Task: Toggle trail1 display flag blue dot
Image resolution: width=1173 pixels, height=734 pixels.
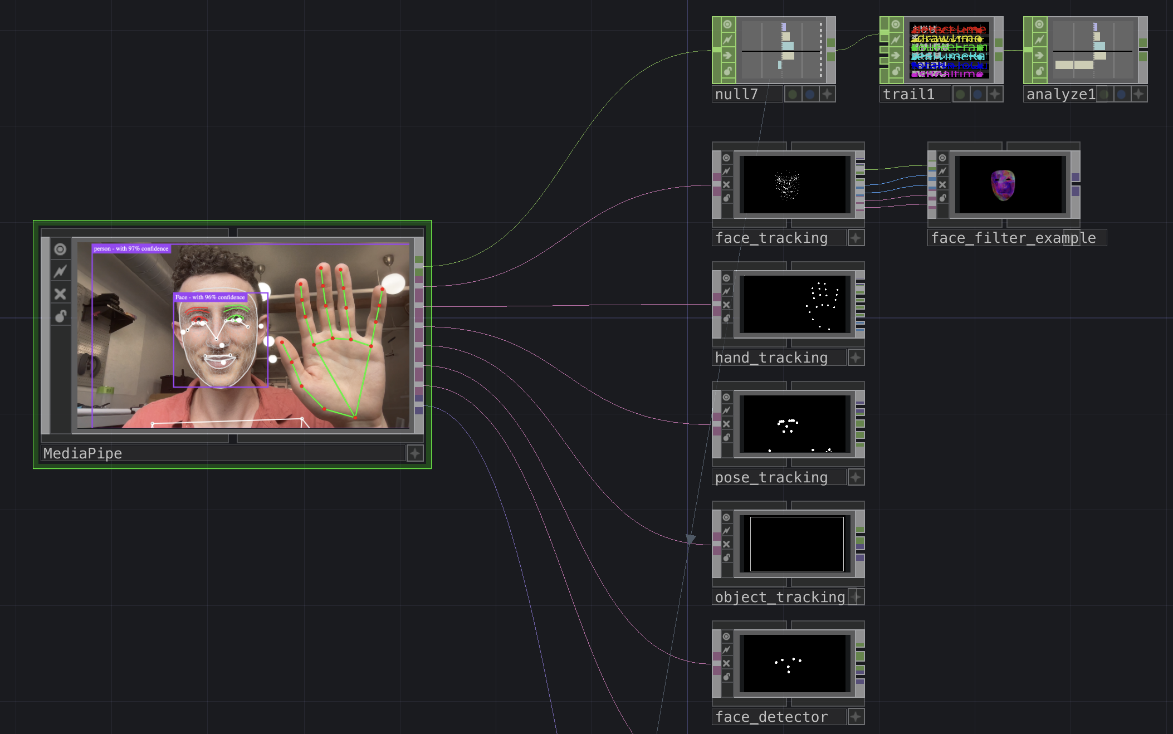Action: [x=977, y=94]
